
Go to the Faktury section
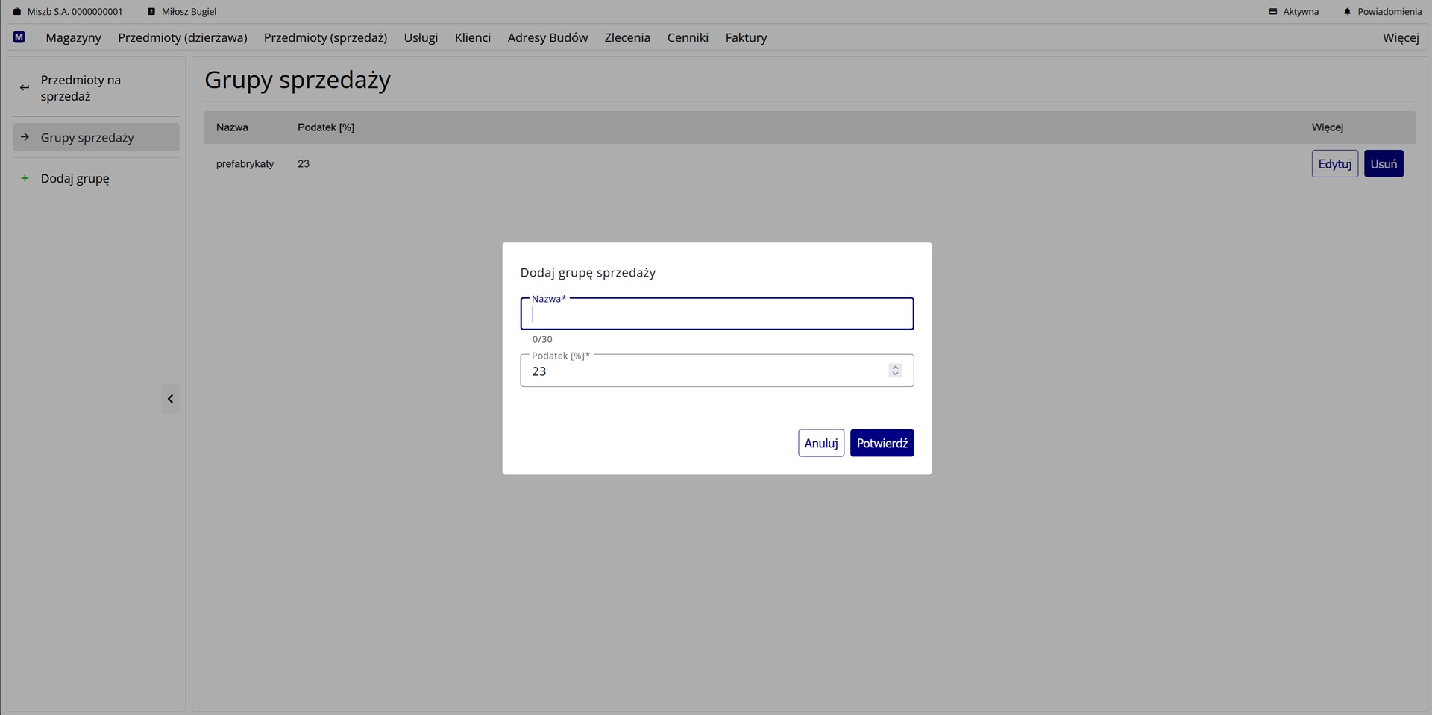746,37
